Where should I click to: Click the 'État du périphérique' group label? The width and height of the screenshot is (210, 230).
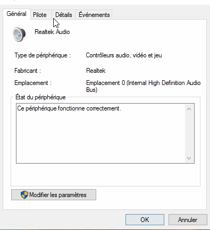[40, 97]
